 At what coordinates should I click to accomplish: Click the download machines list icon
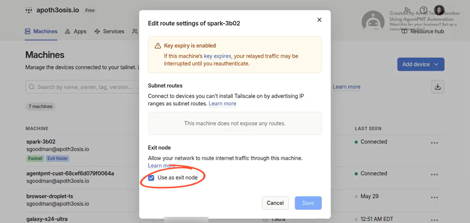click(x=438, y=87)
